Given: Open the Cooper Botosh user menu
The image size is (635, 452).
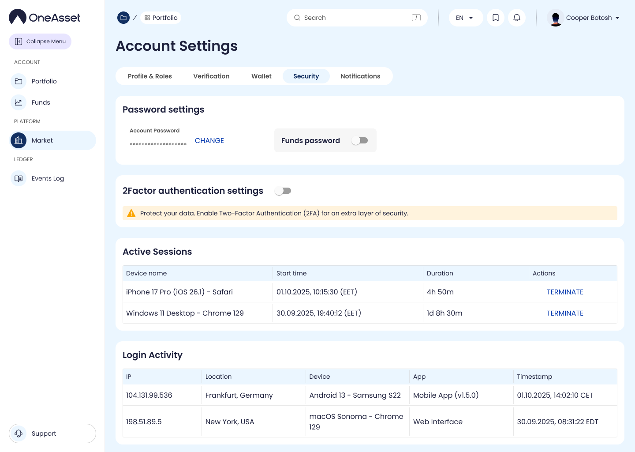Looking at the screenshot, I should (x=584, y=18).
